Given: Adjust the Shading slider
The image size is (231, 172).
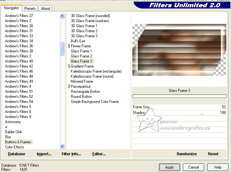Looking at the screenshot, I should tap(179, 113).
